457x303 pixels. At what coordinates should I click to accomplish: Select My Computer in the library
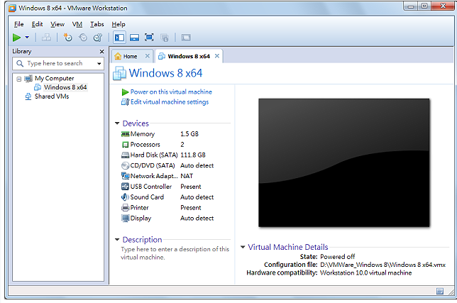pos(54,78)
